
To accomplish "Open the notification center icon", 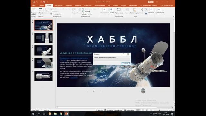I will [x=172, y=114].
